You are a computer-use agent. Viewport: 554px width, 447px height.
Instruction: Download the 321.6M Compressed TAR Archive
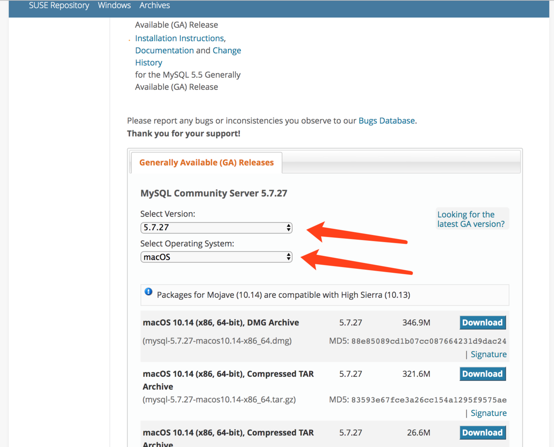[483, 374]
